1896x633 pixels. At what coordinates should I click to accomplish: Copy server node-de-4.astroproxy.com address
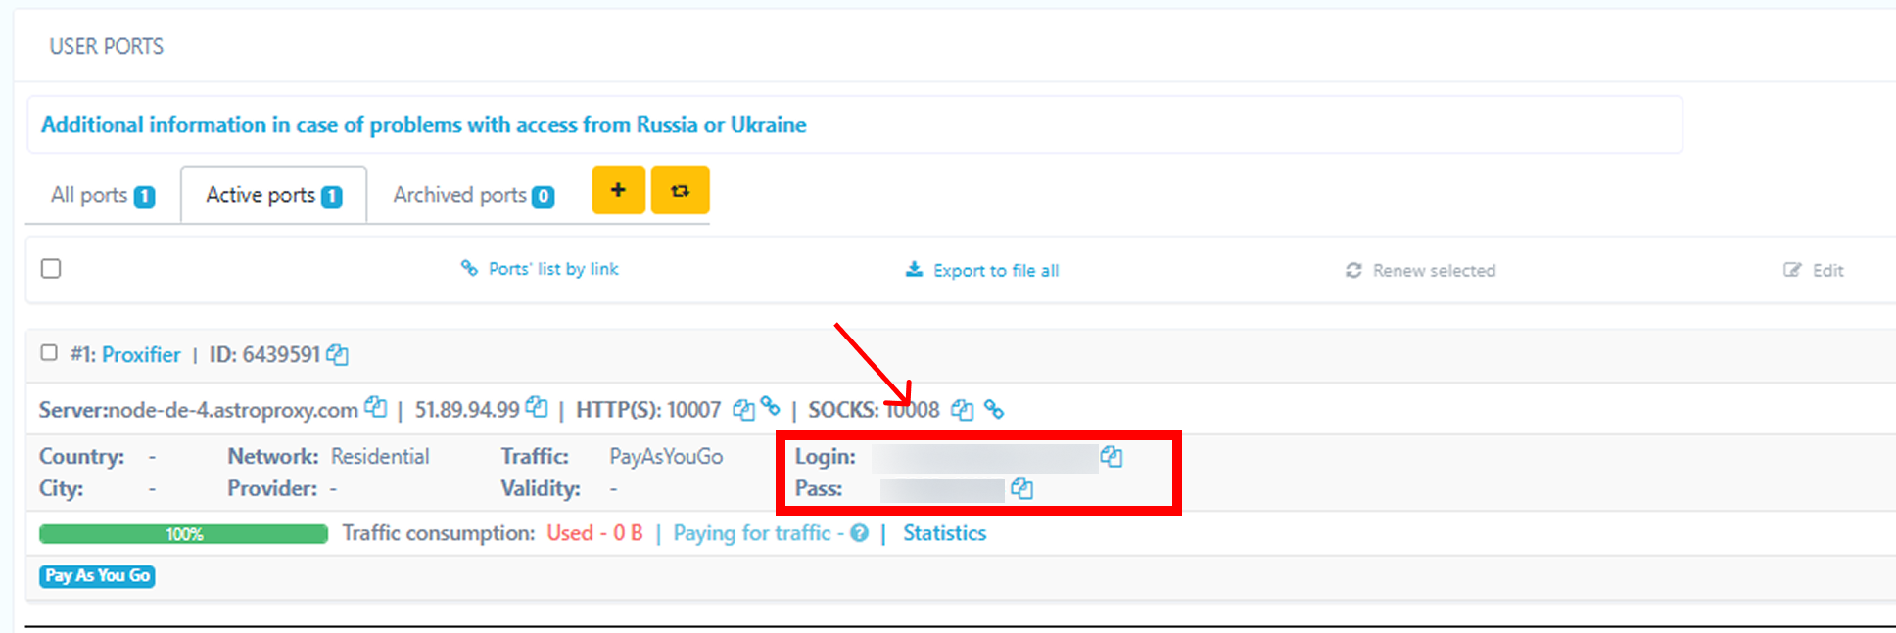tap(376, 406)
